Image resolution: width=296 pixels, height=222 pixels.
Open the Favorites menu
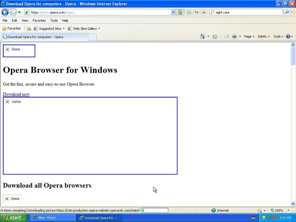(x=39, y=21)
